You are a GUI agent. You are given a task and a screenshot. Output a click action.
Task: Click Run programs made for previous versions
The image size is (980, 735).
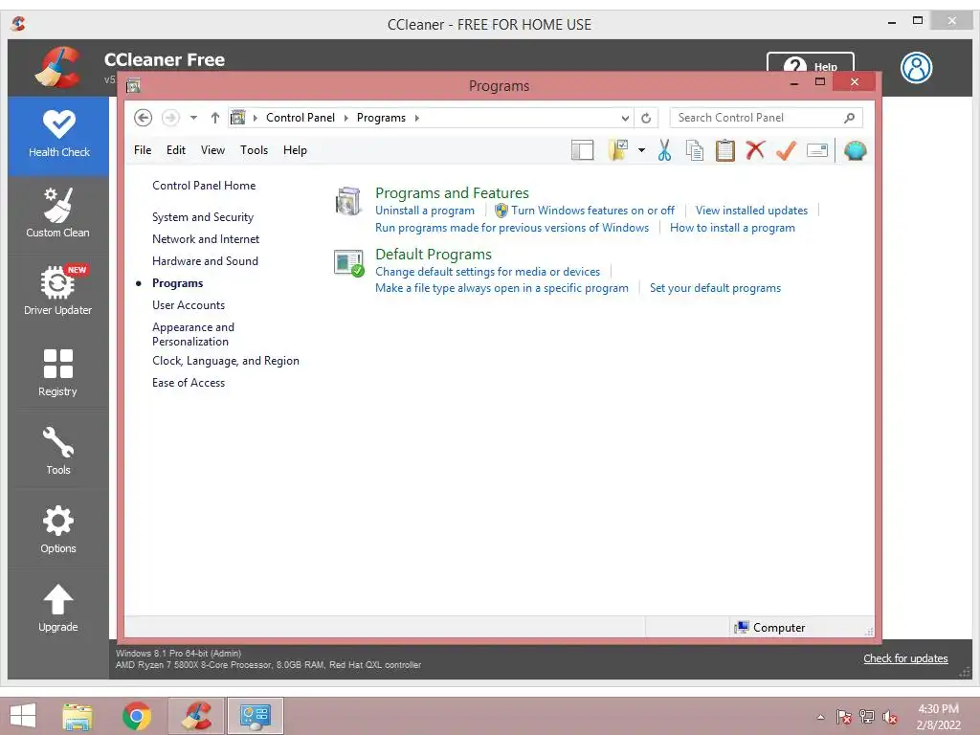tap(512, 228)
